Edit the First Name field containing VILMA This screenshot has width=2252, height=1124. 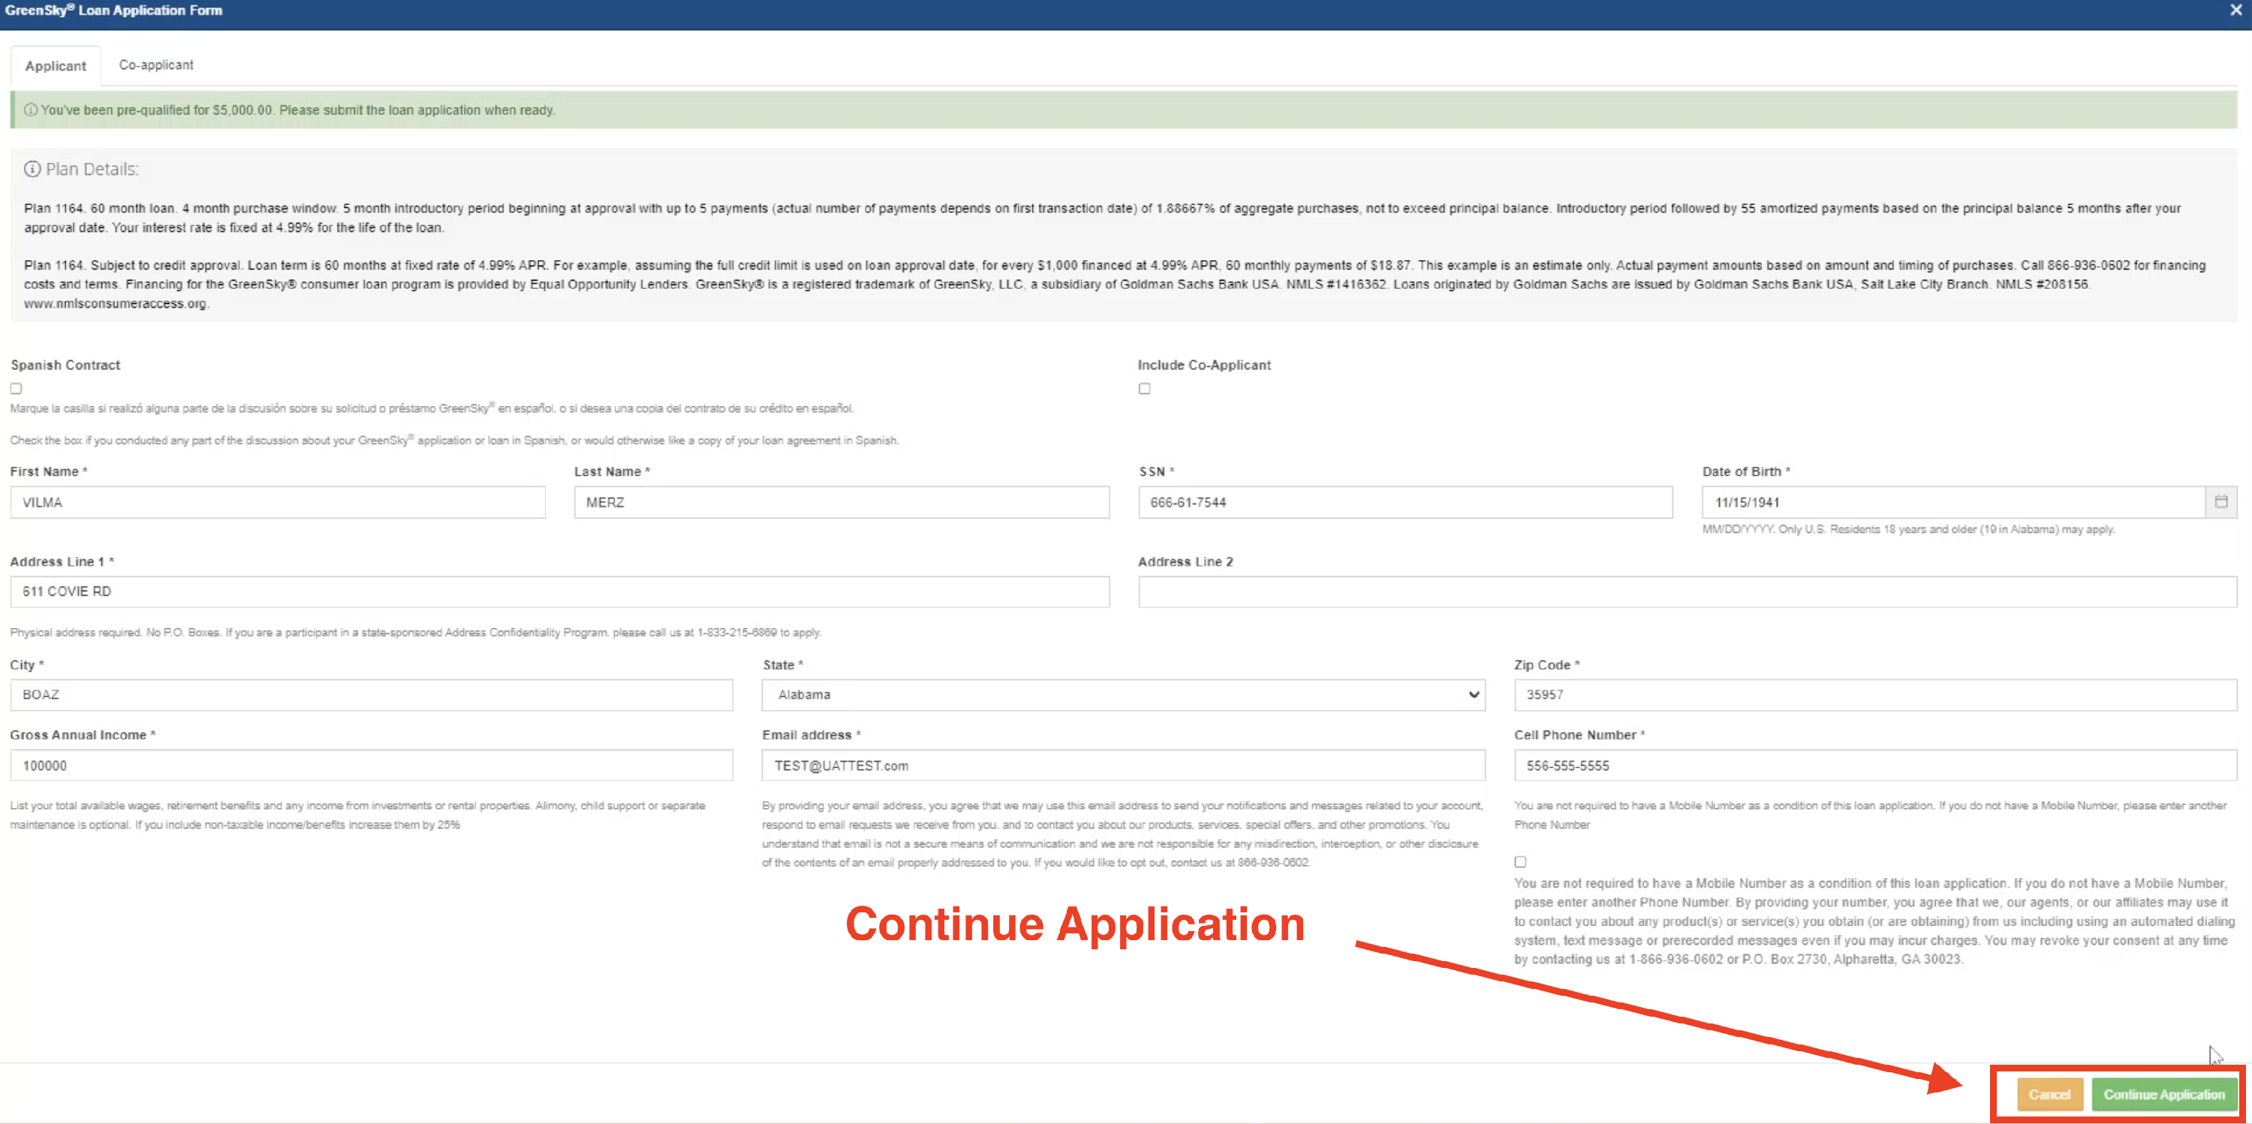[x=278, y=502]
